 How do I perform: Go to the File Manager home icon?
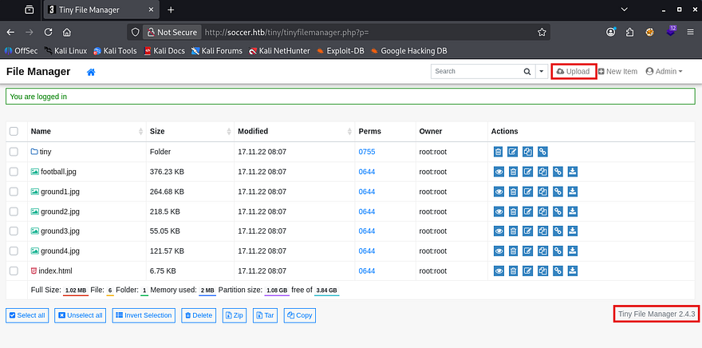click(x=91, y=72)
